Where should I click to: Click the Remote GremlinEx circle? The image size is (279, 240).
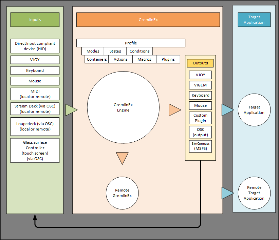[122, 193]
